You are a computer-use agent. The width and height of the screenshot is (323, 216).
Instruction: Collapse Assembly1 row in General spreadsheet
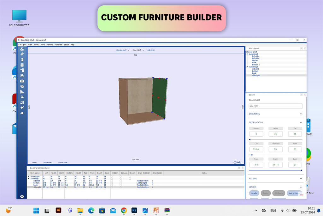pyautogui.click(x=29, y=179)
